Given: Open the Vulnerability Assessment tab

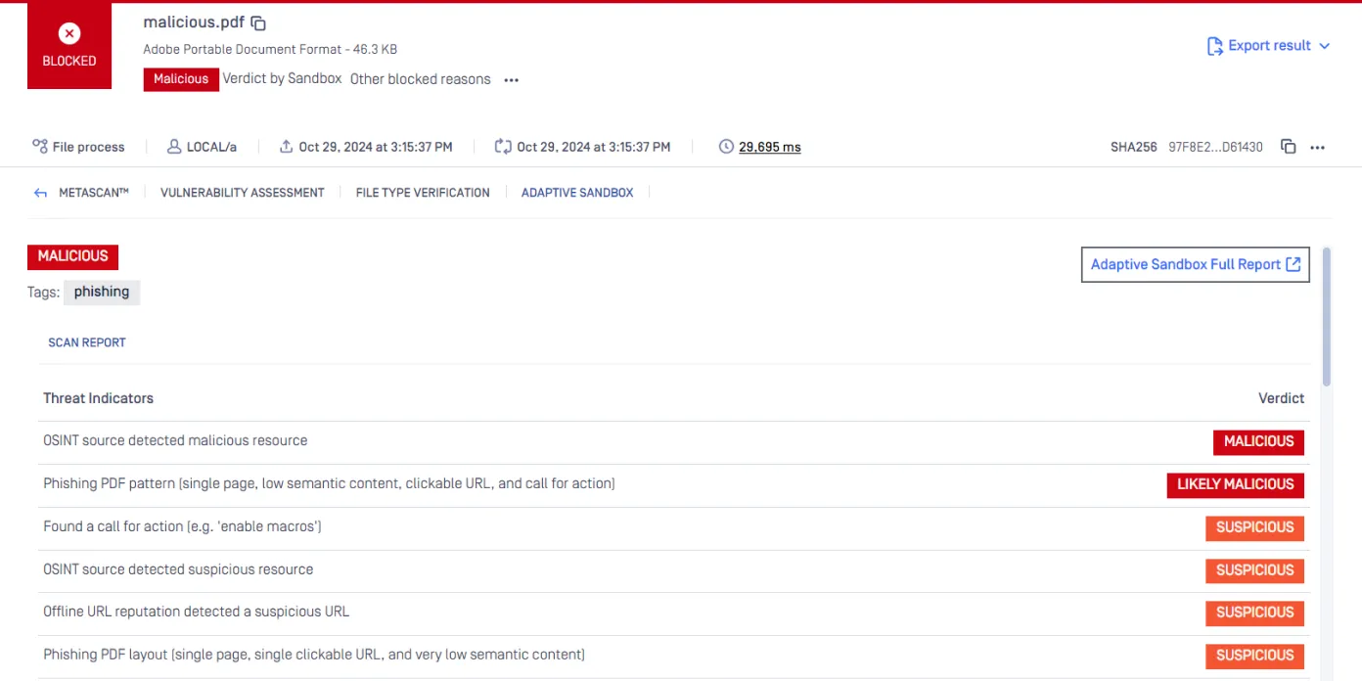Looking at the screenshot, I should point(242,193).
